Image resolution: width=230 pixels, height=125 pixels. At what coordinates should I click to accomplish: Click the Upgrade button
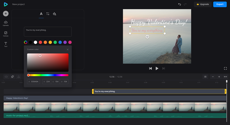[x=203, y=4]
